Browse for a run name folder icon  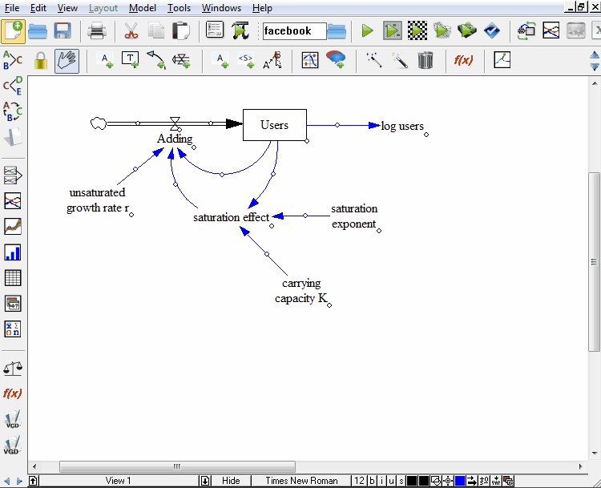point(337,31)
